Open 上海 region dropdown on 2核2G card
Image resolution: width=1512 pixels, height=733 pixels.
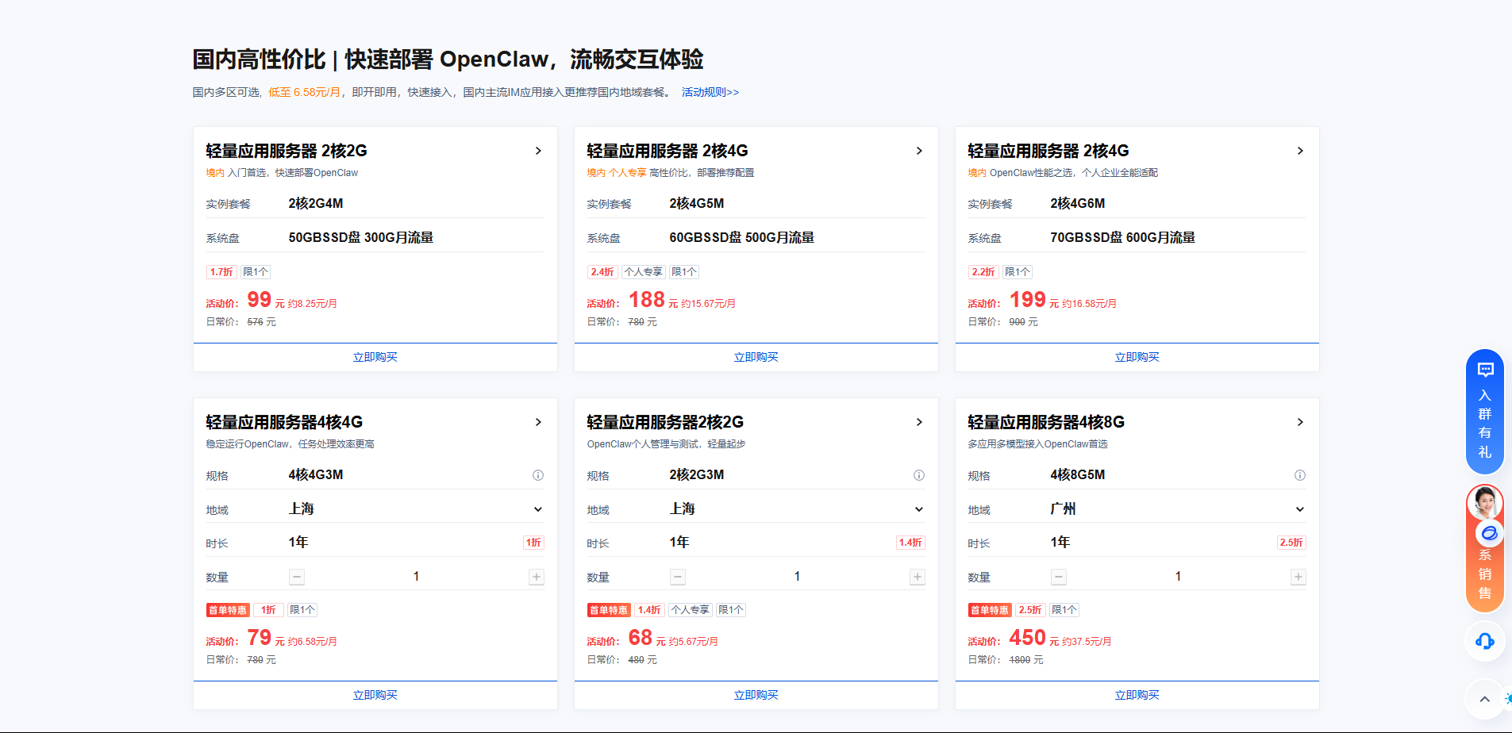coord(918,508)
